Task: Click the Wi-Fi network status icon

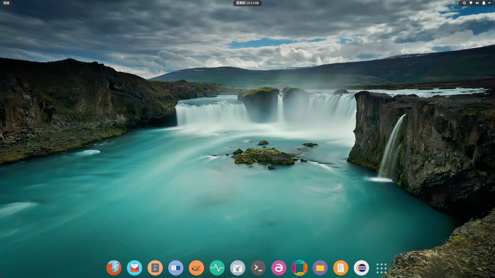Action: pyautogui.click(x=471, y=3)
